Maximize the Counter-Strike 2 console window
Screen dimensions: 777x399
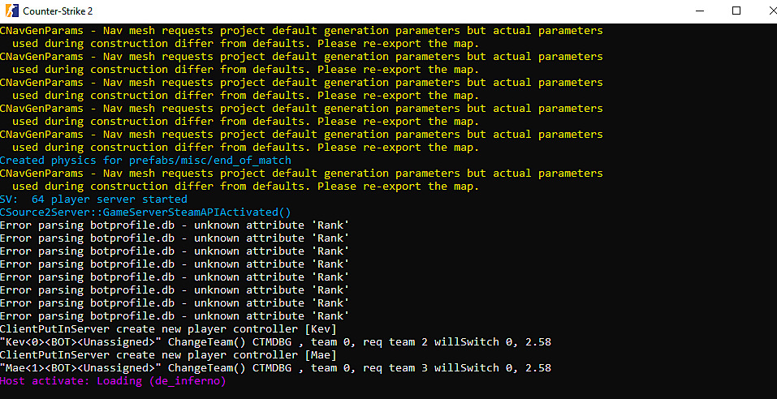pos(736,11)
